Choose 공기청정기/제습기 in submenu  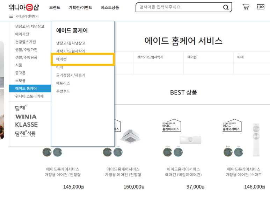tap(71, 75)
